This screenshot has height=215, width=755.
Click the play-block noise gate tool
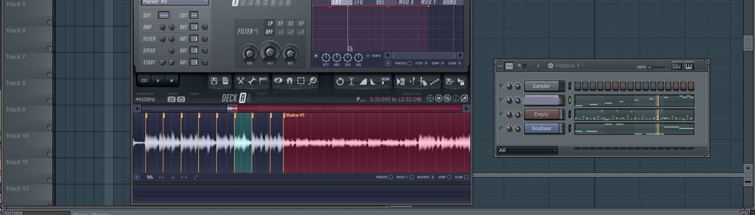coord(401,81)
